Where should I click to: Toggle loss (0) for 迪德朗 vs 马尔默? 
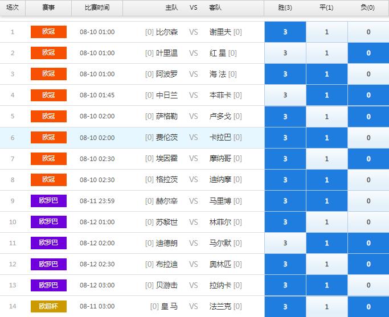point(368,243)
